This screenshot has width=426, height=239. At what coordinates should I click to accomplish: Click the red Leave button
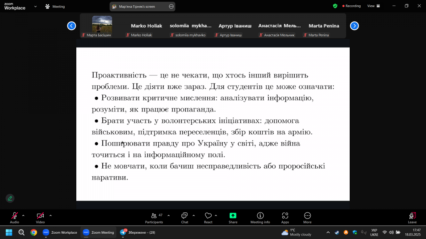point(412,217)
